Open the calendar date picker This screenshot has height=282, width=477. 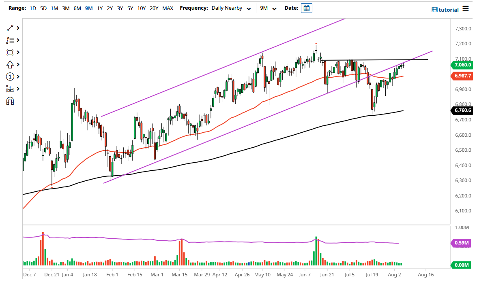306,8
